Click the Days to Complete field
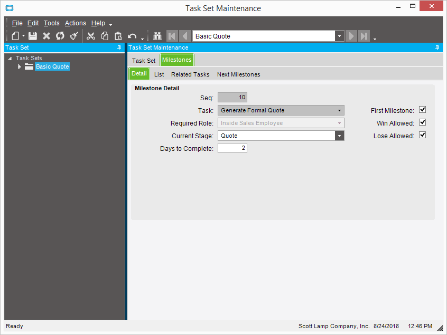447x335 pixels. click(x=232, y=148)
